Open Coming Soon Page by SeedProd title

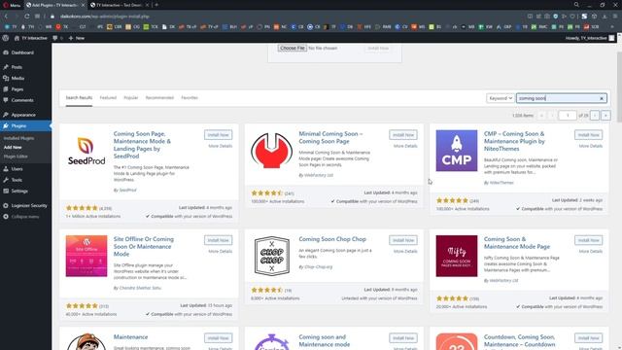click(142, 145)
